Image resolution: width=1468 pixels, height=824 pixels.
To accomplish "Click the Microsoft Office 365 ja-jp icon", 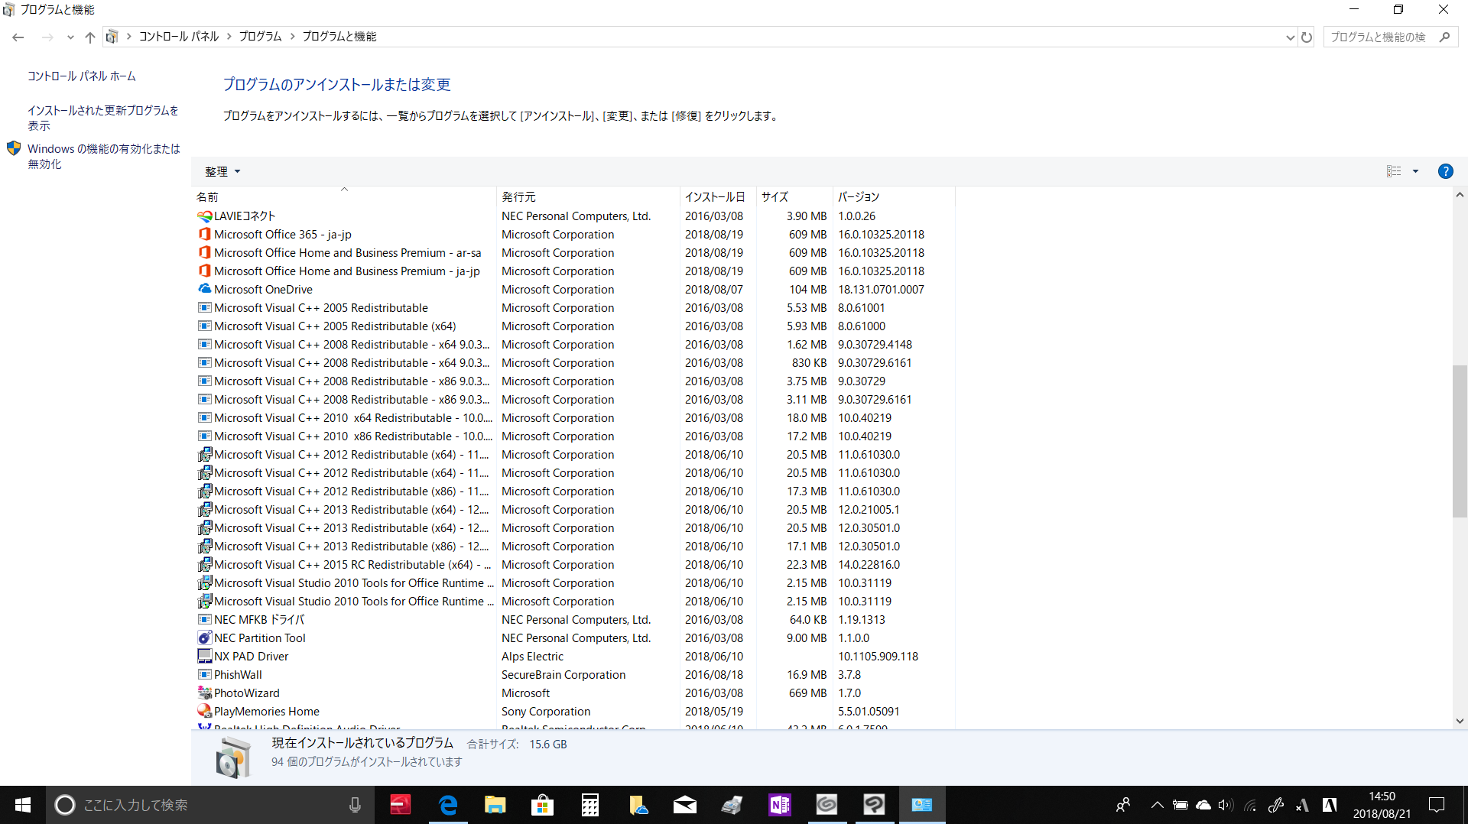I will pyautogui.click(x=204, y=235).
